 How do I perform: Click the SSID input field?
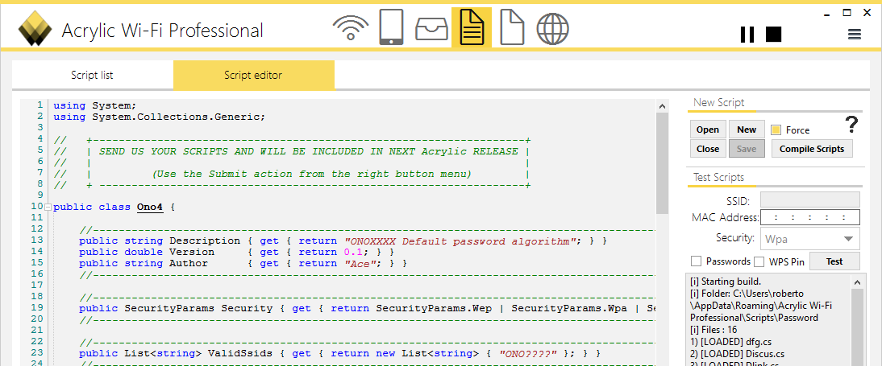(810, 199)
